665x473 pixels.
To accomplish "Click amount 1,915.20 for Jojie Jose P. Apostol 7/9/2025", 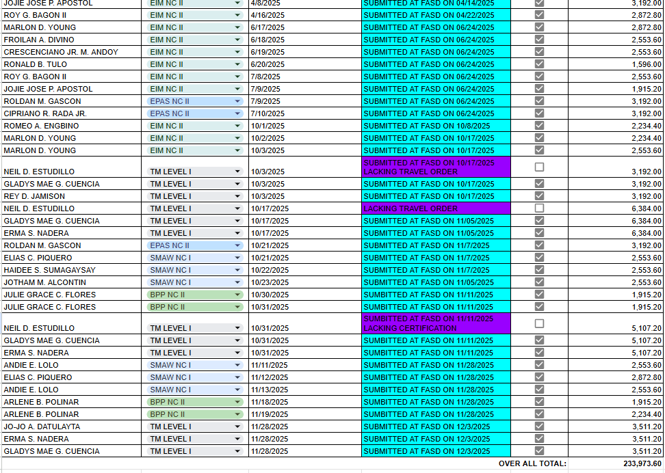I will (x=616, y=89).
